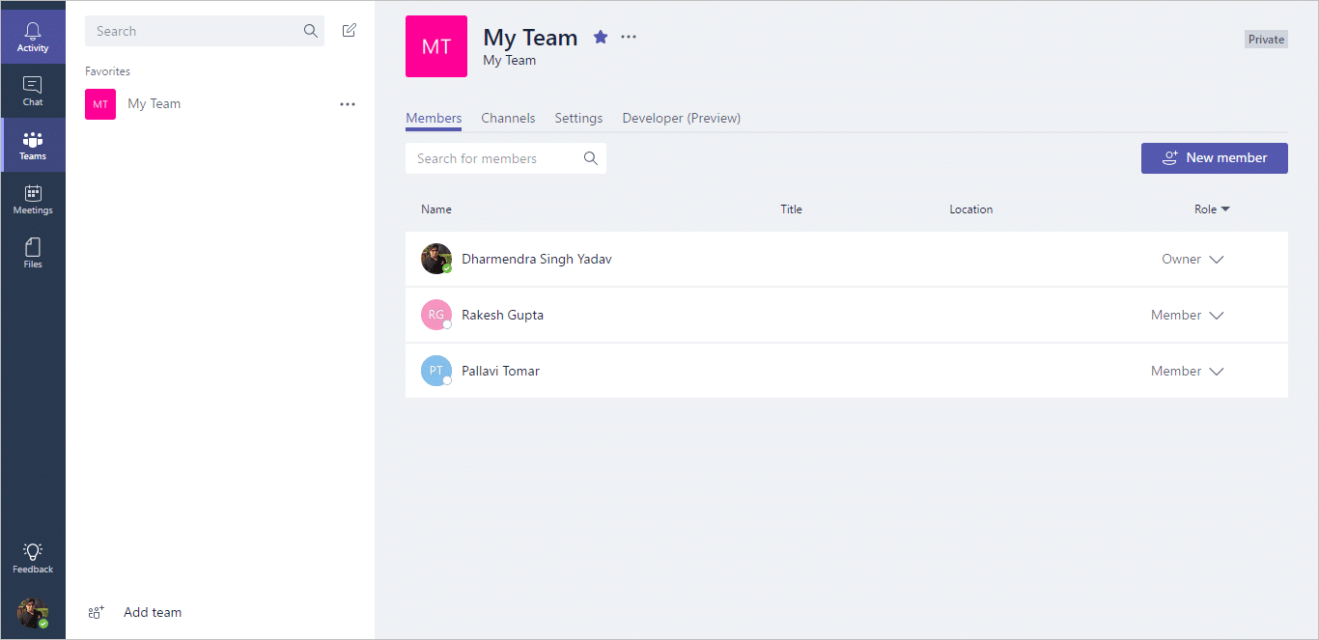Click the Location column header

pyautogui.click(x=970, y=209)
